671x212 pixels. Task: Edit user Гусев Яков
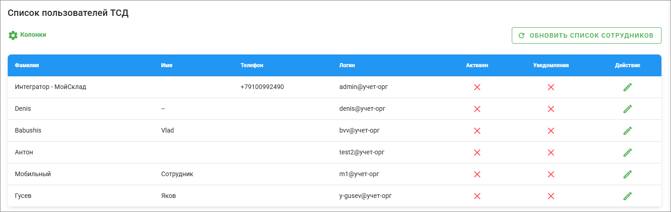tap(627, 196)
